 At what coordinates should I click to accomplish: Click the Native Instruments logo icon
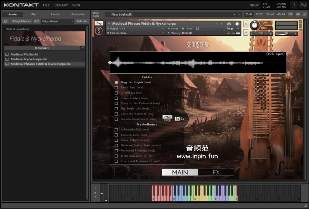pos(303,5)
